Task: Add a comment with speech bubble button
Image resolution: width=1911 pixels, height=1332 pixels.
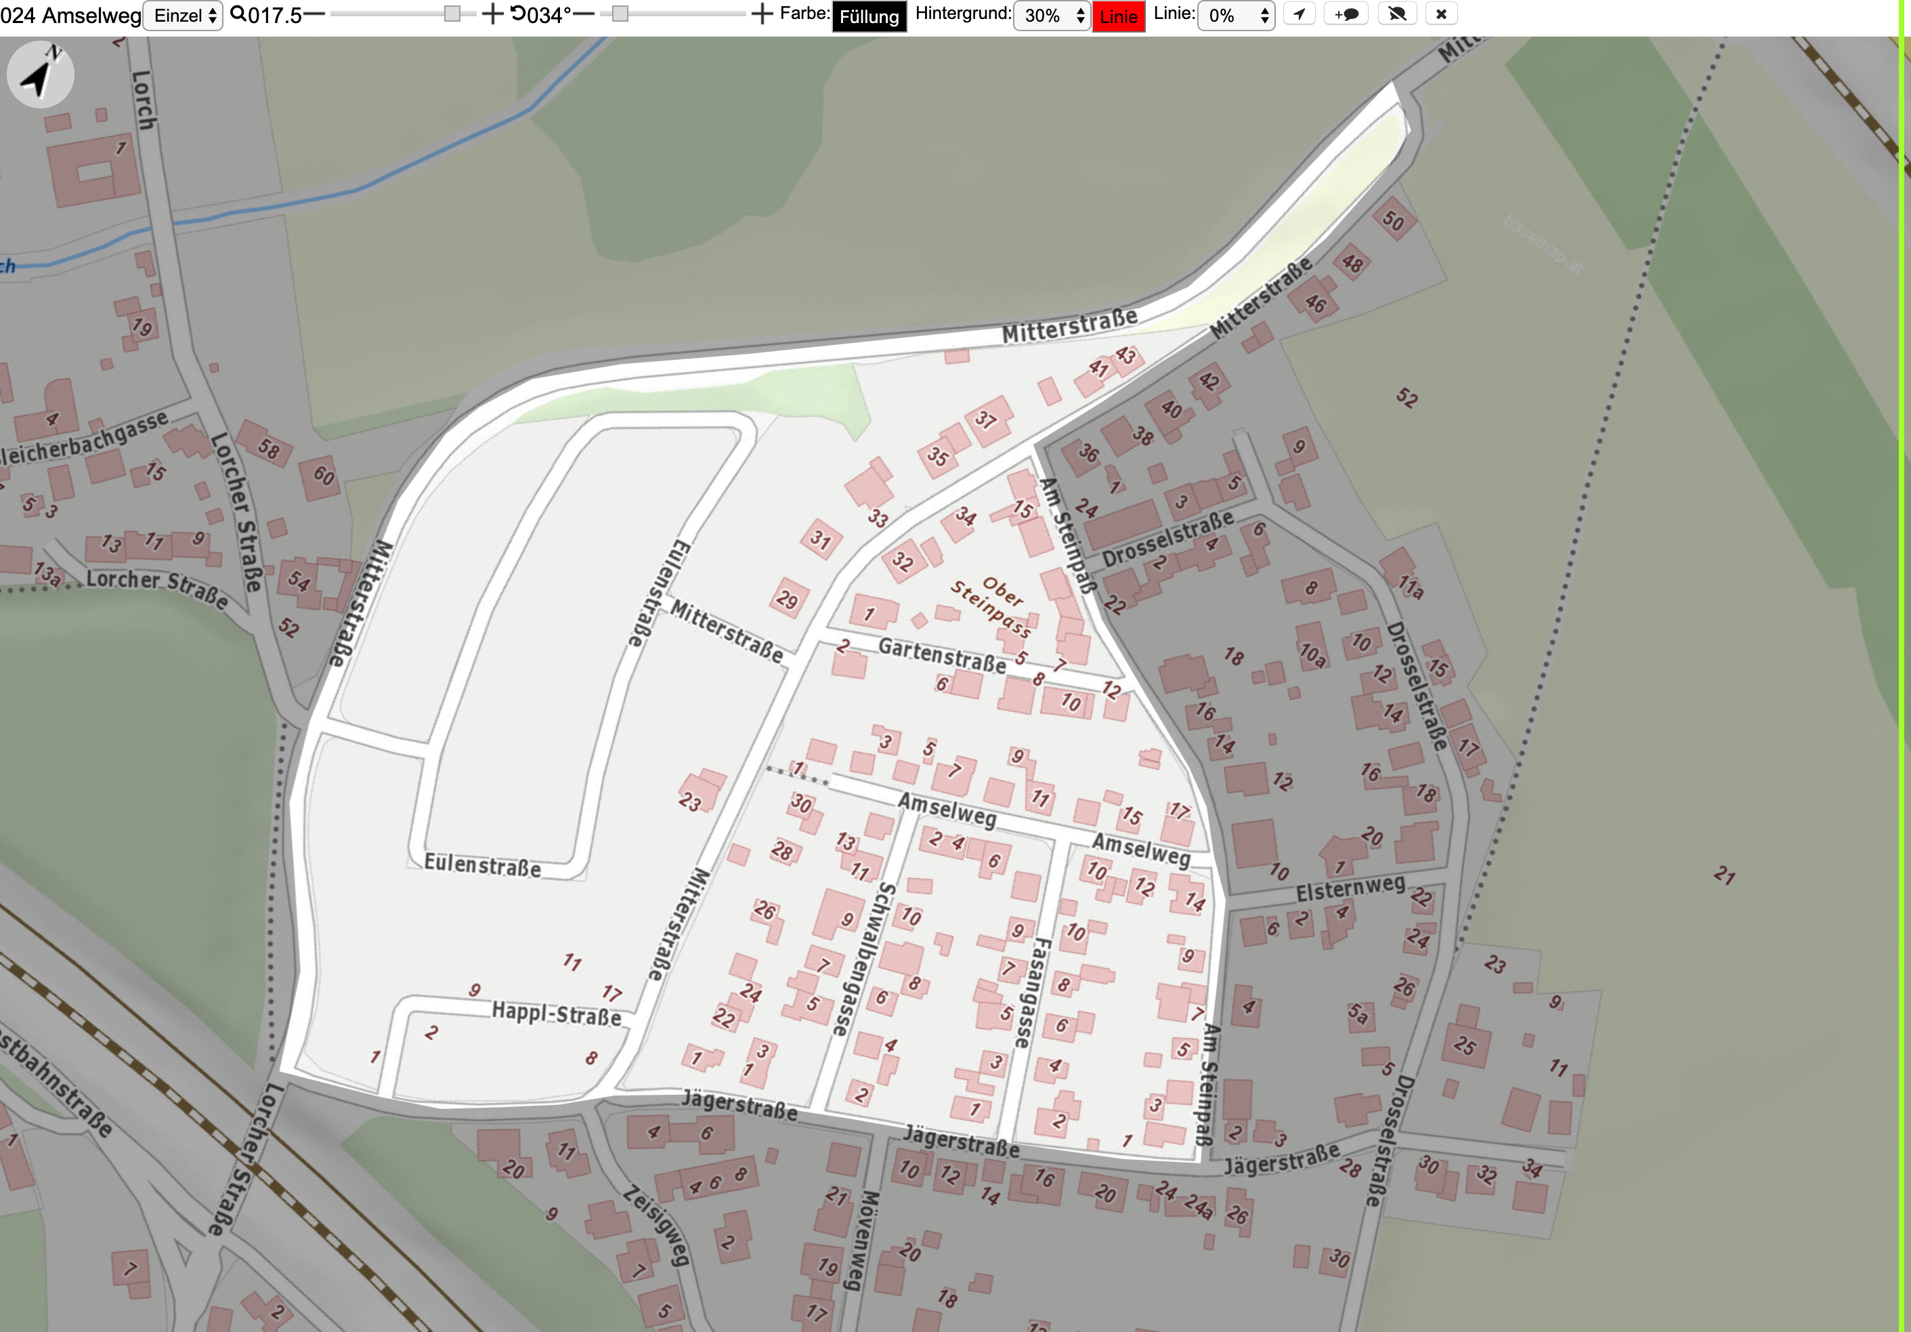Action: 1346,14
